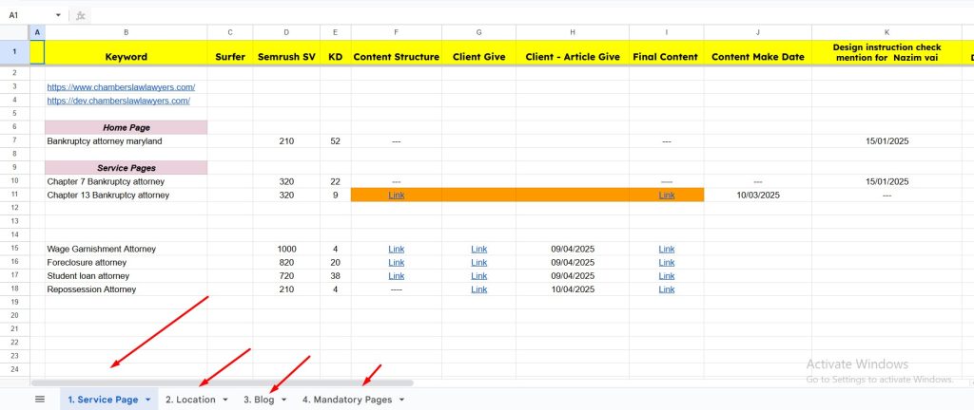The width and height of the screenshot is (974, 410).
Task: Select the Home Page section cell
Action: (127, 127)
